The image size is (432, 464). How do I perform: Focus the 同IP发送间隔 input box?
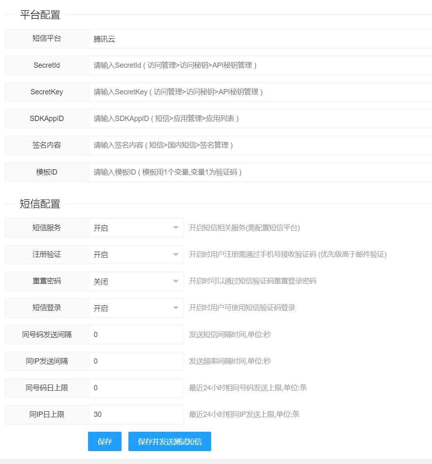point(136,361)
